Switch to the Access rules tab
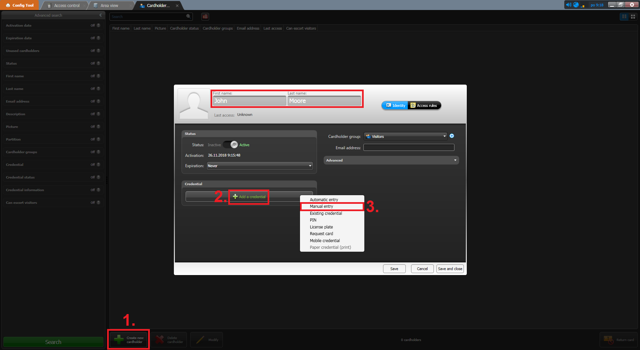The image size is (640, 350). click(x=424, y=106)
